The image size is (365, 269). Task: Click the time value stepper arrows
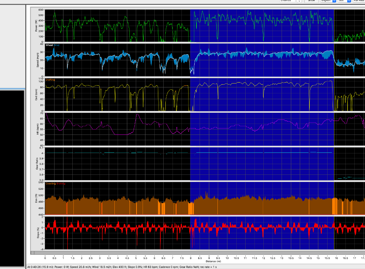tap(299, 1)
